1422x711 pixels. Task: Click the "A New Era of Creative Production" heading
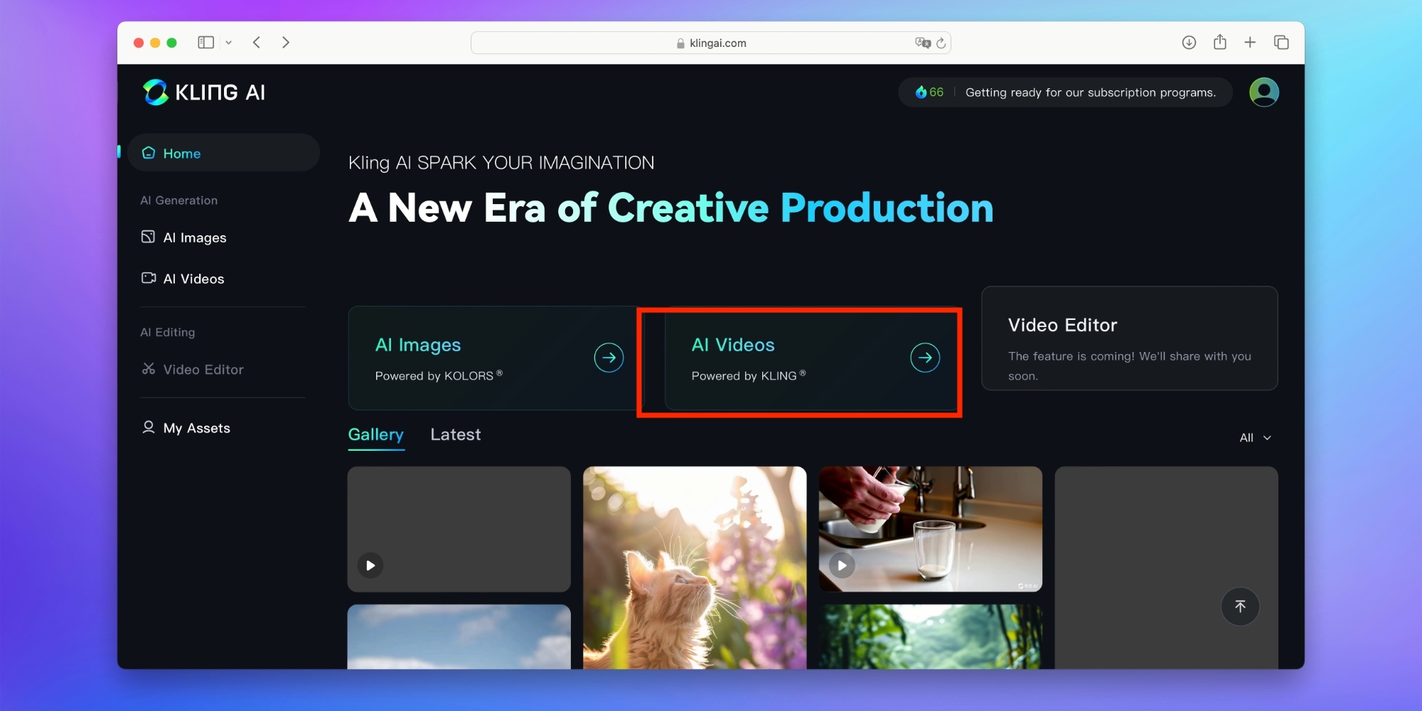(670, 208)
